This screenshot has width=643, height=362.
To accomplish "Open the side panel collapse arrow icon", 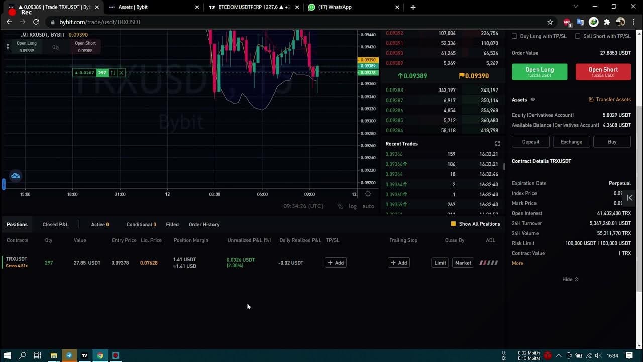I will coord(629,198).
